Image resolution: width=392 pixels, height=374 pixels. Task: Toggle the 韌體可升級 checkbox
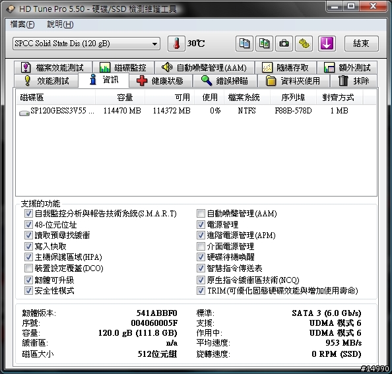28,280
